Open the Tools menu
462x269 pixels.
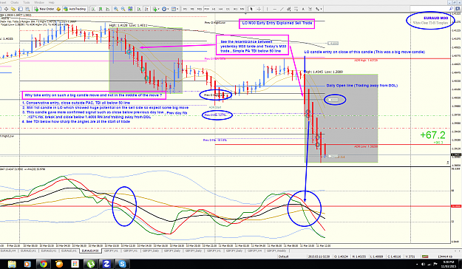26,2
